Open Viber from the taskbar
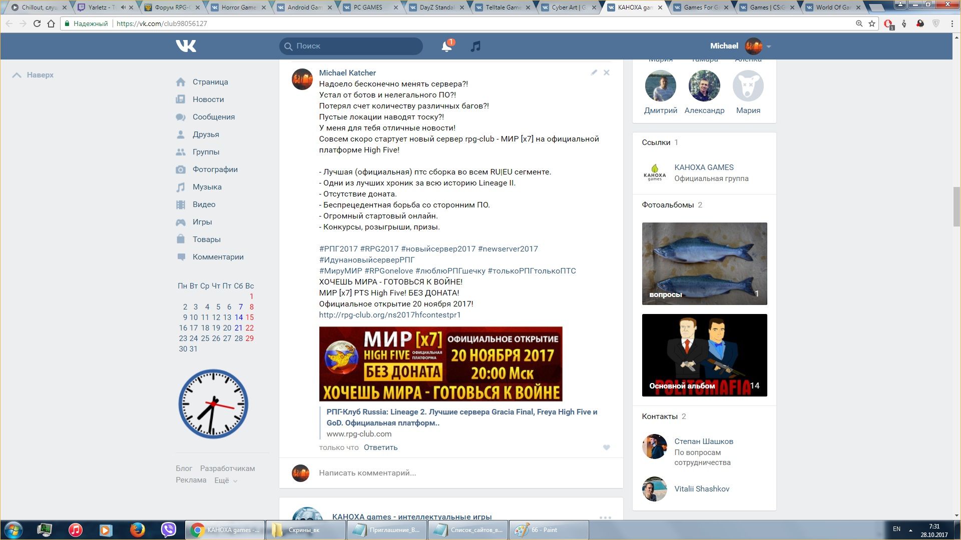This screenshot has width=961, height=540. (168, 529)
